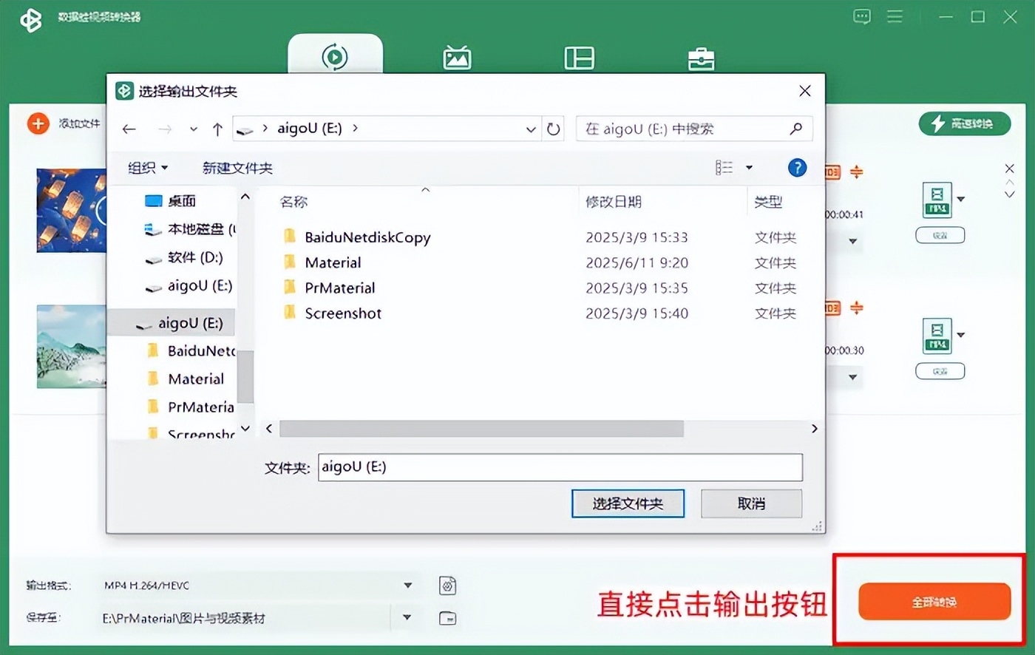The width and height of the screenshot is (1035, 655).
Task: Open the split-screen collage tab icon
Action: point(579,57)
